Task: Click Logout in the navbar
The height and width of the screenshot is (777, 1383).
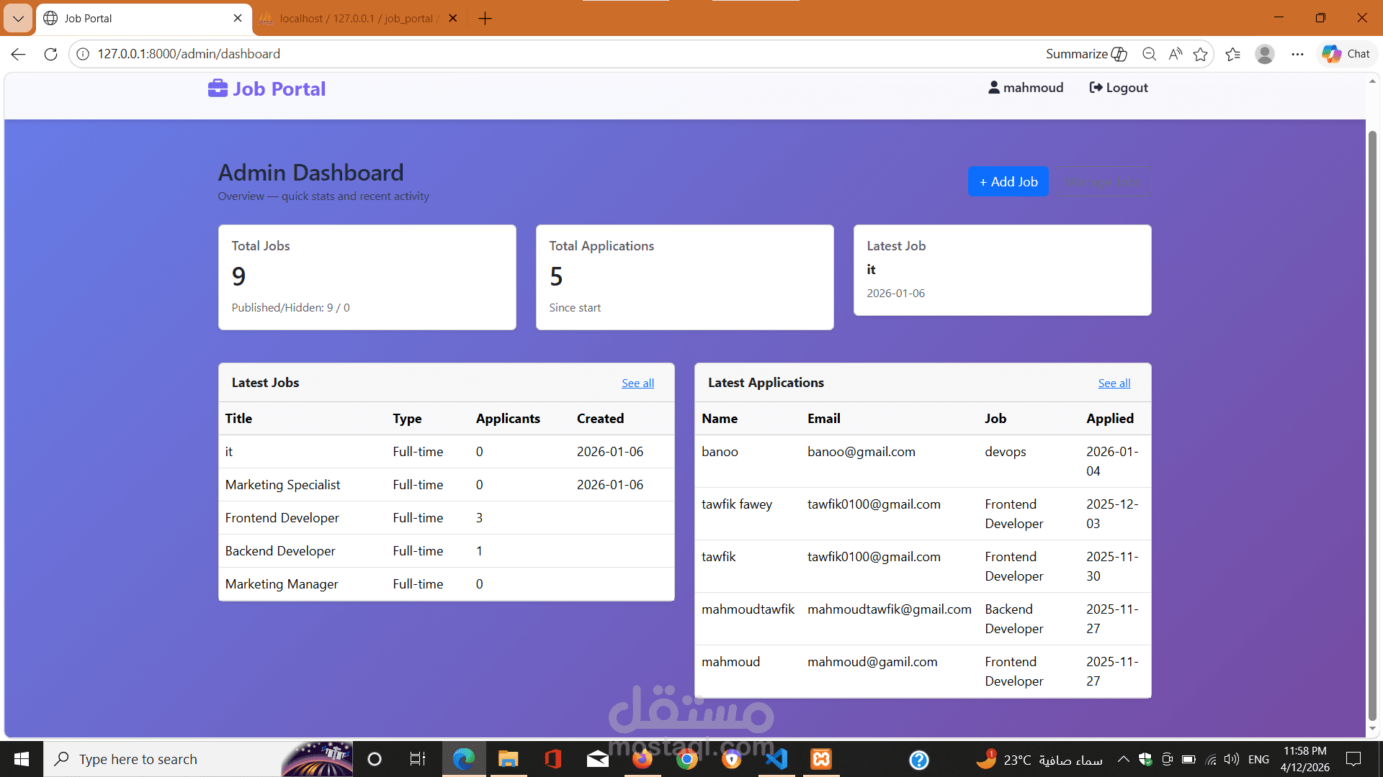Action: (x=1119, y=88)
